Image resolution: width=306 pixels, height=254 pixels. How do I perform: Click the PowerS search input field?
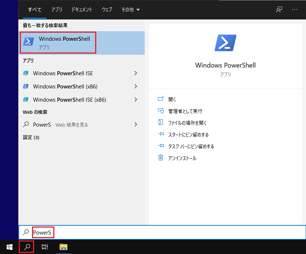pyautogui.click(x=43, y=232)
